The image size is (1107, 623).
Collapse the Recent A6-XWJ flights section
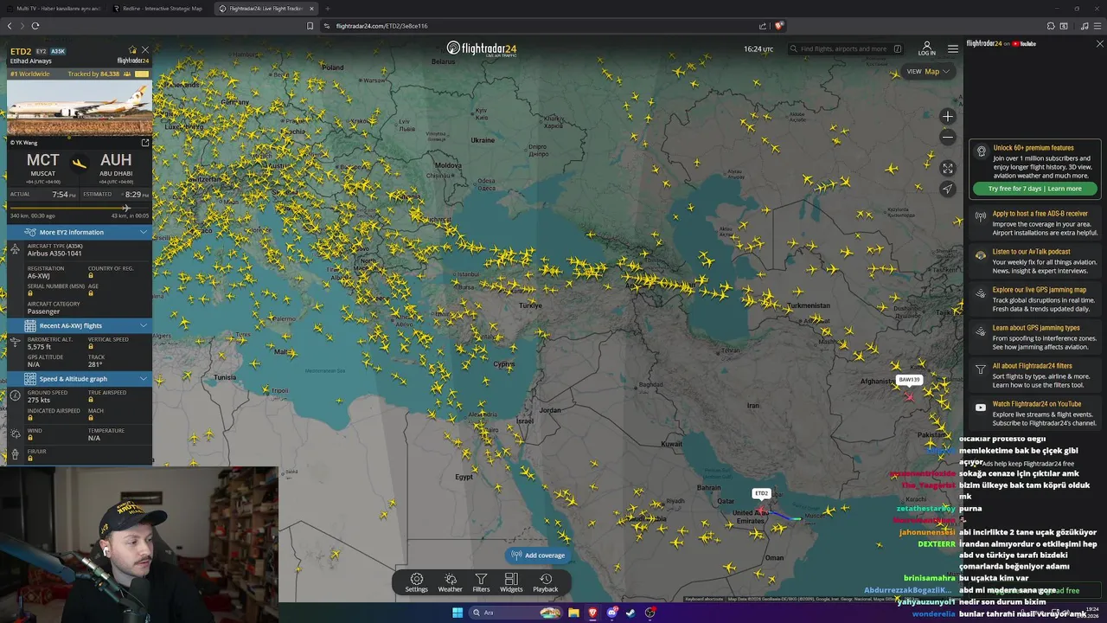(80, 325)
